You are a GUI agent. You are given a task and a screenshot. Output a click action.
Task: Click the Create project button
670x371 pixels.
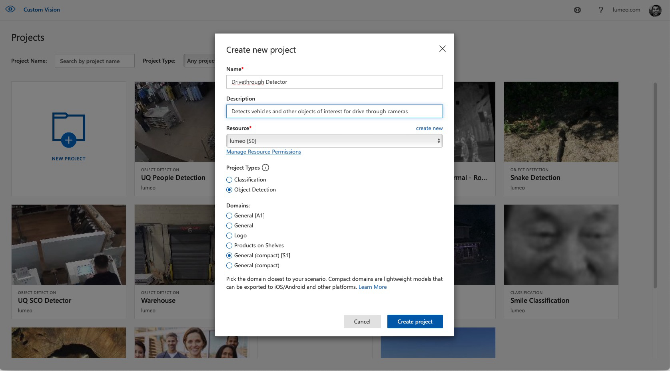click(415, 322)
